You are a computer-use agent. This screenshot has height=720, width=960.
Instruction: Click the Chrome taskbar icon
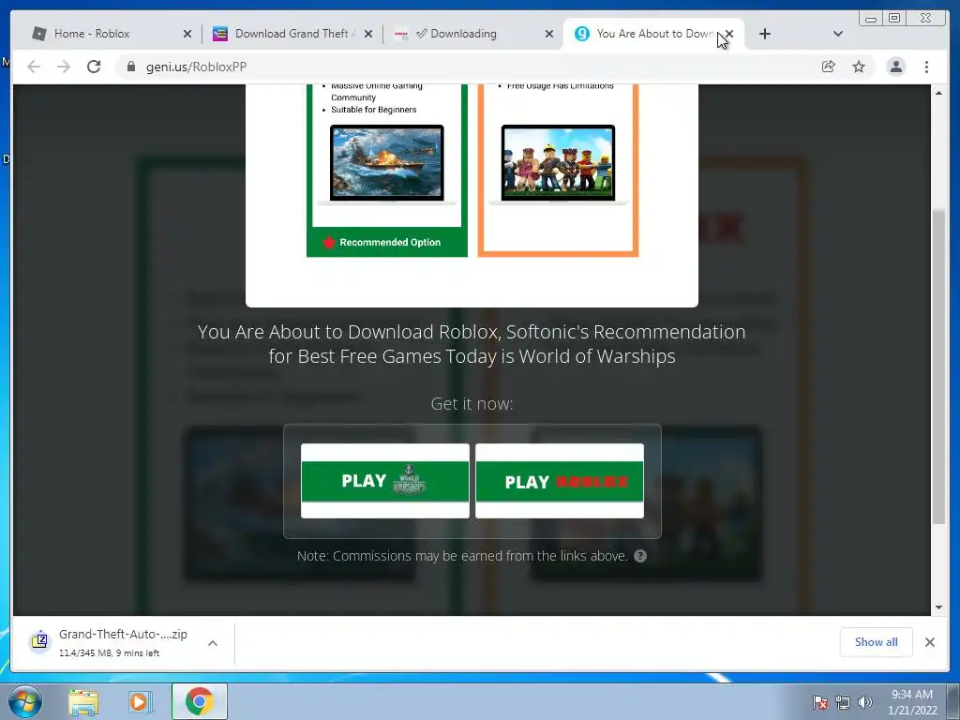click(x=200, y=701)
